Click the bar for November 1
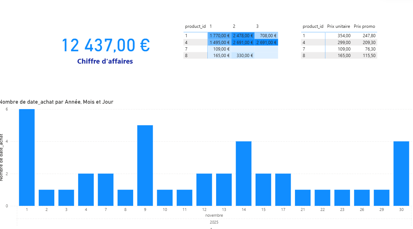413x229 pixels. (27, 157)
